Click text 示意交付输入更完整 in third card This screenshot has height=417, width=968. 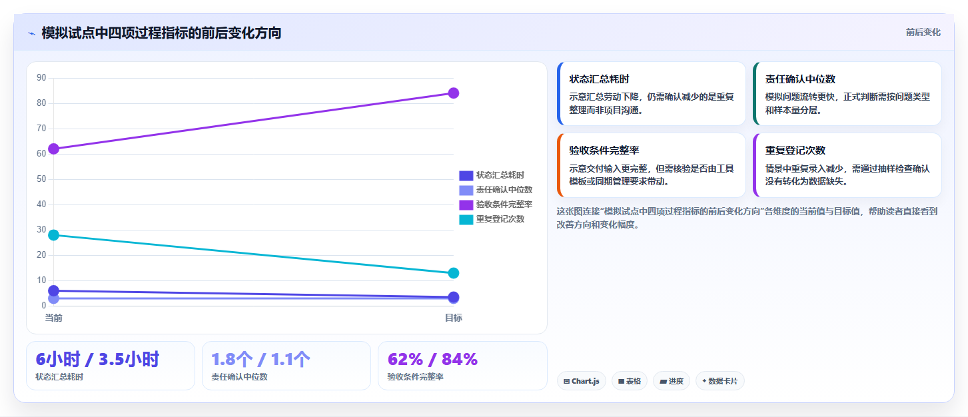click(x=608, y=168)
